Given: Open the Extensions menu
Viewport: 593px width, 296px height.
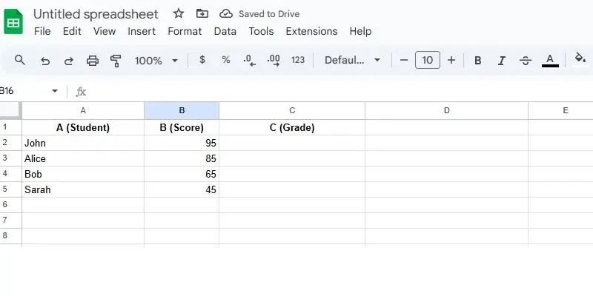Looking at the screenshot, I should click(311, 31).
